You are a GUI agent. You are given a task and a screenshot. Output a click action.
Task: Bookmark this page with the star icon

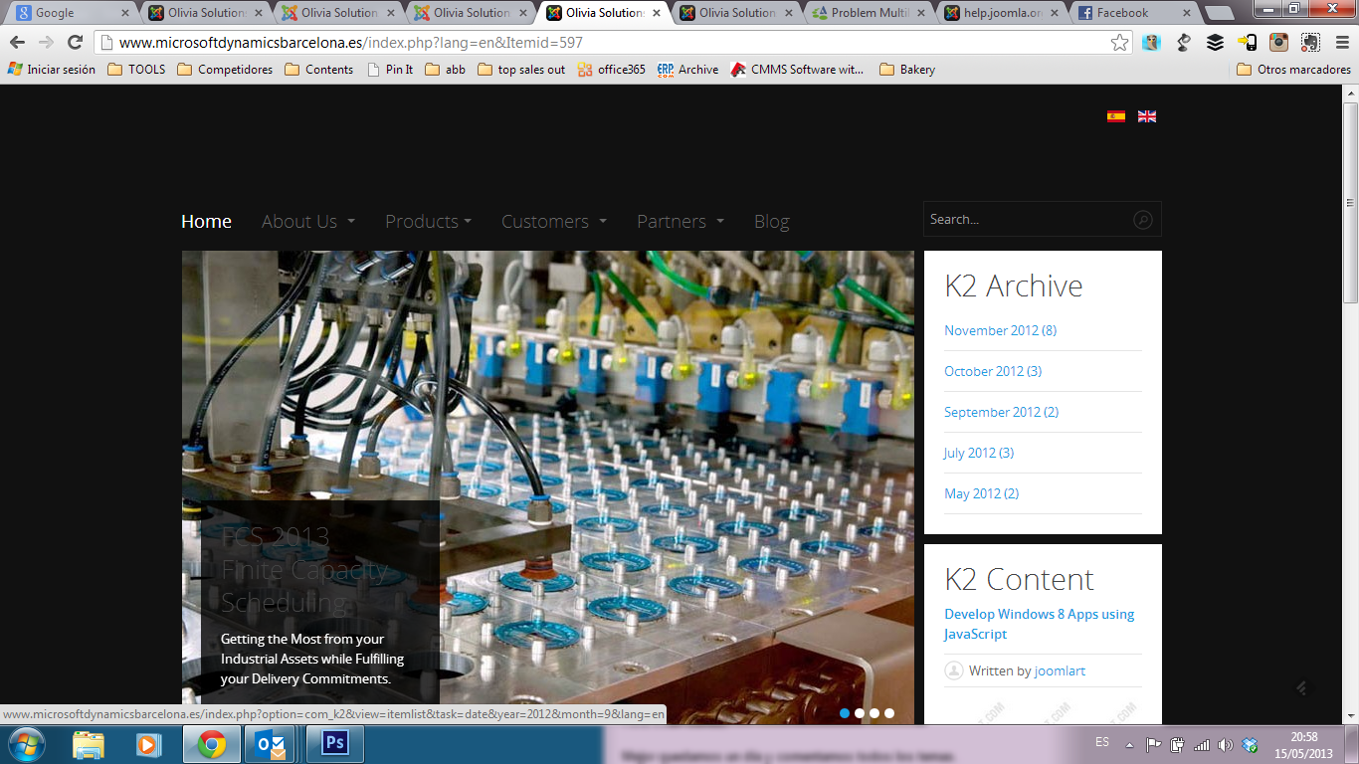pos(1120,43)
